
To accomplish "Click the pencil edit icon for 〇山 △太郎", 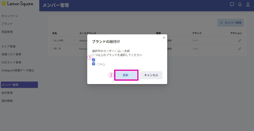I will (x=240, y=40).
